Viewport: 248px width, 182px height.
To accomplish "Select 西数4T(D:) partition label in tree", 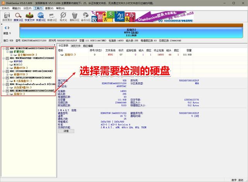I will pyautogui.click(x=21, y=68).
